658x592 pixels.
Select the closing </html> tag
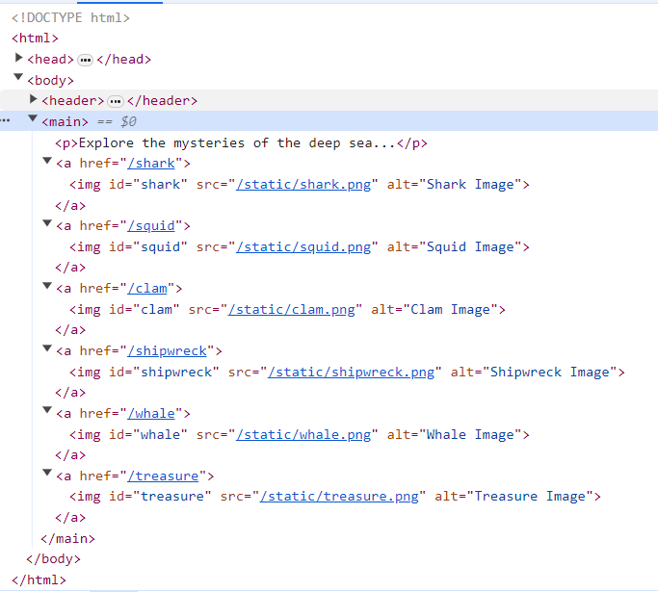click(x=39, y=579)
